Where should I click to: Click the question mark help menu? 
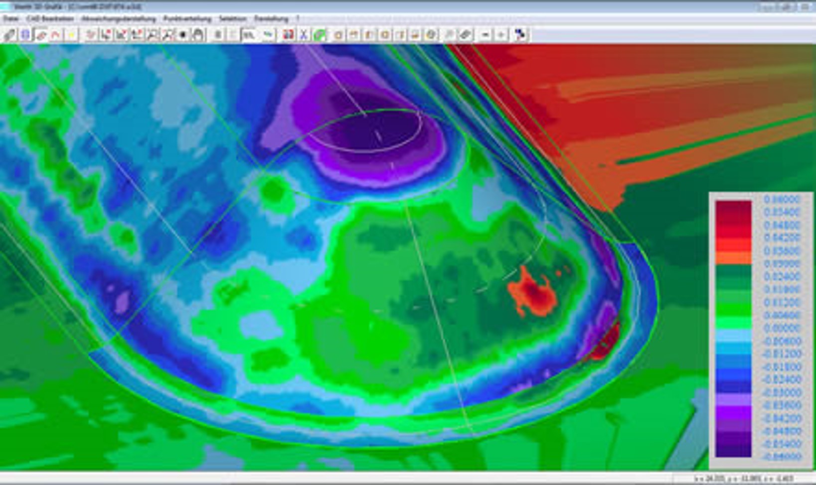coord(298,19)
